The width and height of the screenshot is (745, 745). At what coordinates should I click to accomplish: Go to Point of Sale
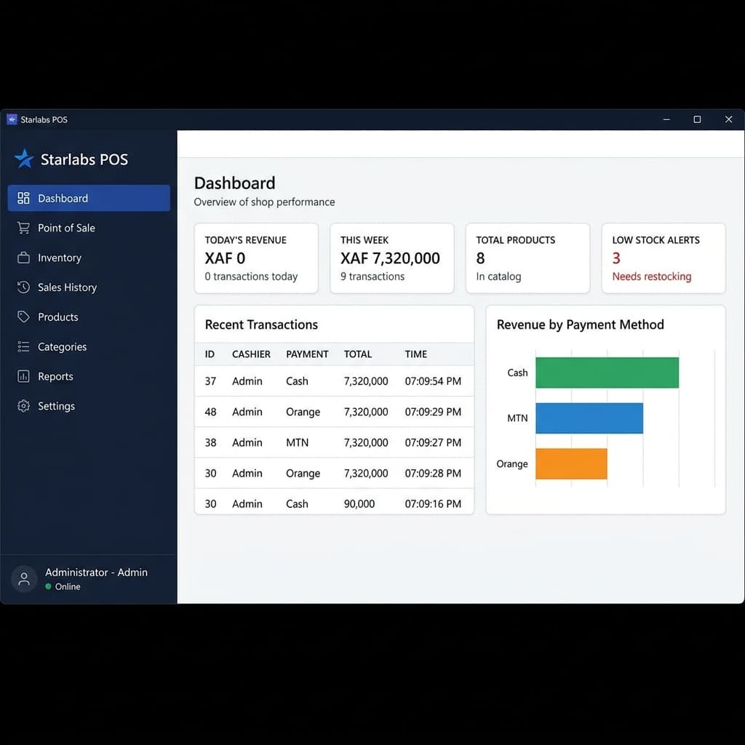(x=89, y=228)
